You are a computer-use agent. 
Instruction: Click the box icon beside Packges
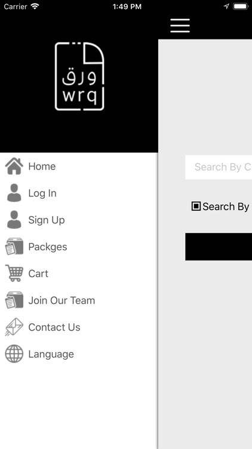pos(14,246)
